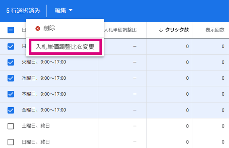Check the 土曜日、終日 row checkbox
Image resolution: width=229 pixels, height=148 pixels.
coord(11,126)
